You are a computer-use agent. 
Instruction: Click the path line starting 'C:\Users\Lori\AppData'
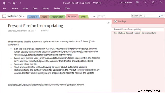pyautogui.click(x=46, y=85)
